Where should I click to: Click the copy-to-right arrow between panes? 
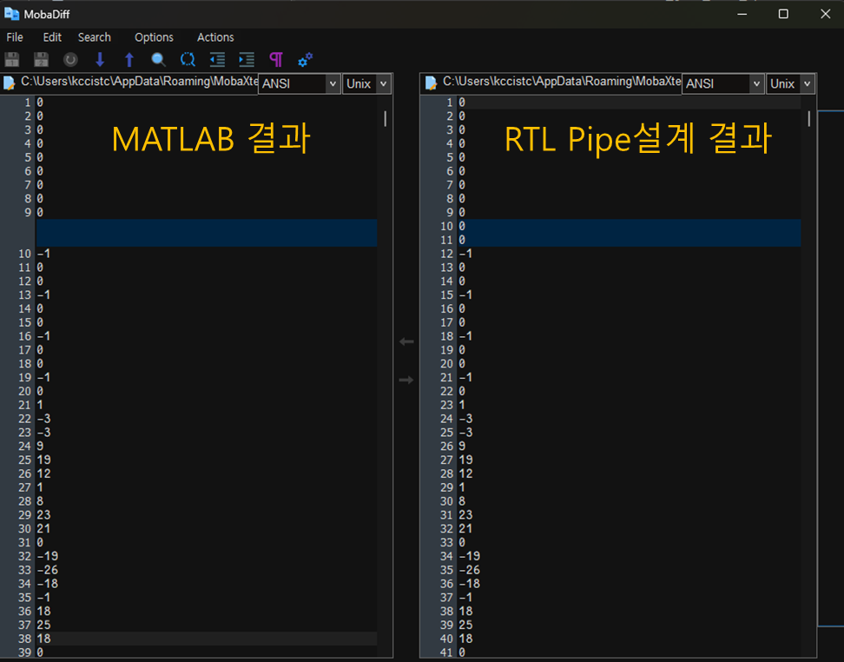(x=406, y=381)
